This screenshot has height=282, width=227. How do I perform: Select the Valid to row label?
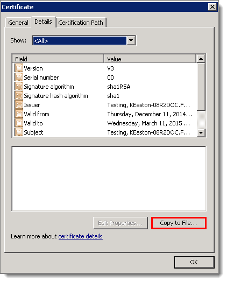(x=33, y=123)
